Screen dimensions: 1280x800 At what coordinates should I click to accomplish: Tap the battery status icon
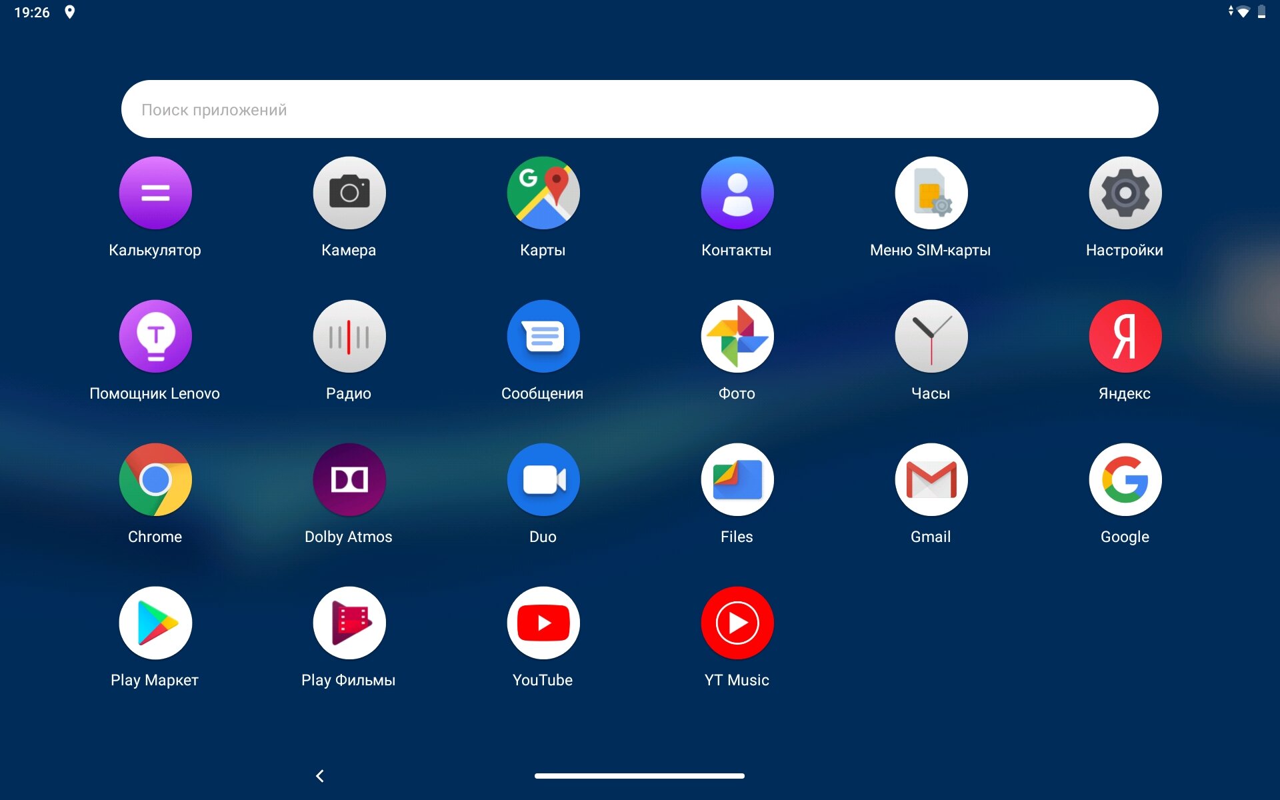click(x=1261, y=12)
